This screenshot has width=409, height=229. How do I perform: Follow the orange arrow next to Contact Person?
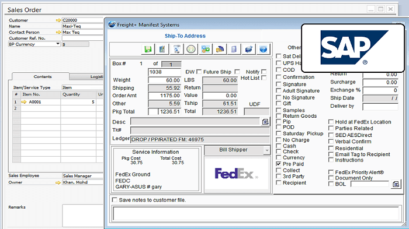coord(58,32)
